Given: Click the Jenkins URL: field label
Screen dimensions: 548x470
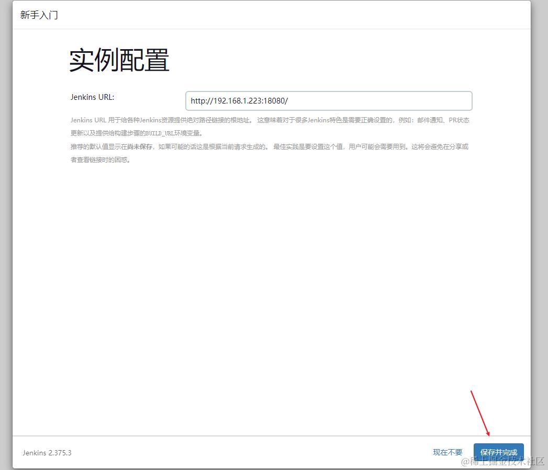Looking at the screenshot, I should tap(92, 97).
